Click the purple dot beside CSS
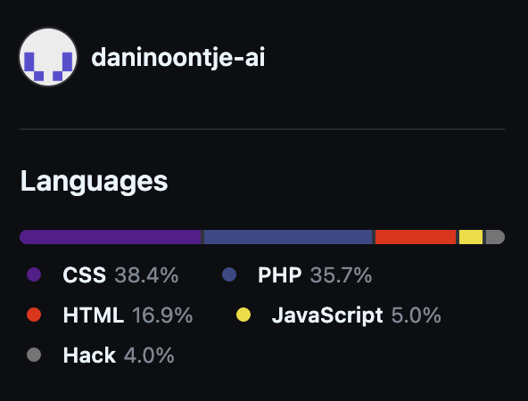Viewport: 528px width, 401px height. tap(34, 274)
